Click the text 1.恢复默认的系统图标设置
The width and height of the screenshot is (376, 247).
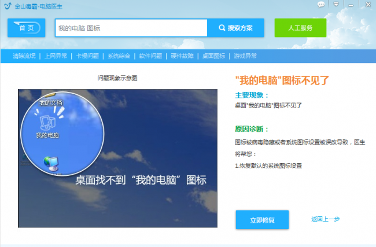click(x=268, y=165)
